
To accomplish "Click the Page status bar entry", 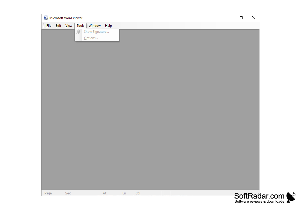I will [48, 193].
